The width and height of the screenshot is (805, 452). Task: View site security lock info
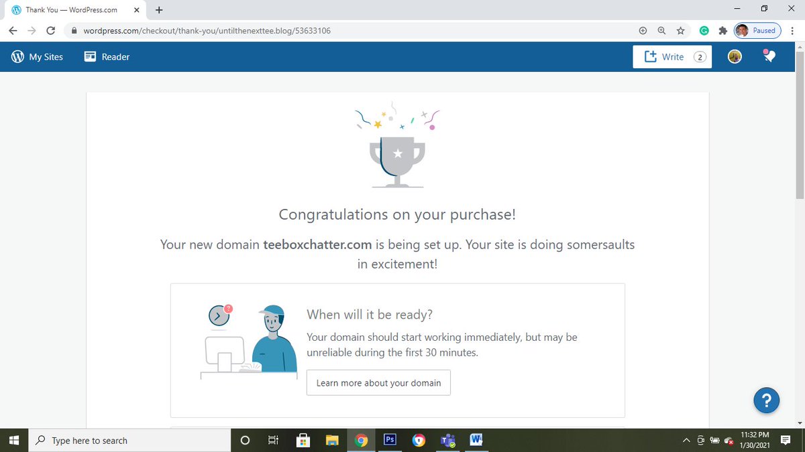(74, 31)
